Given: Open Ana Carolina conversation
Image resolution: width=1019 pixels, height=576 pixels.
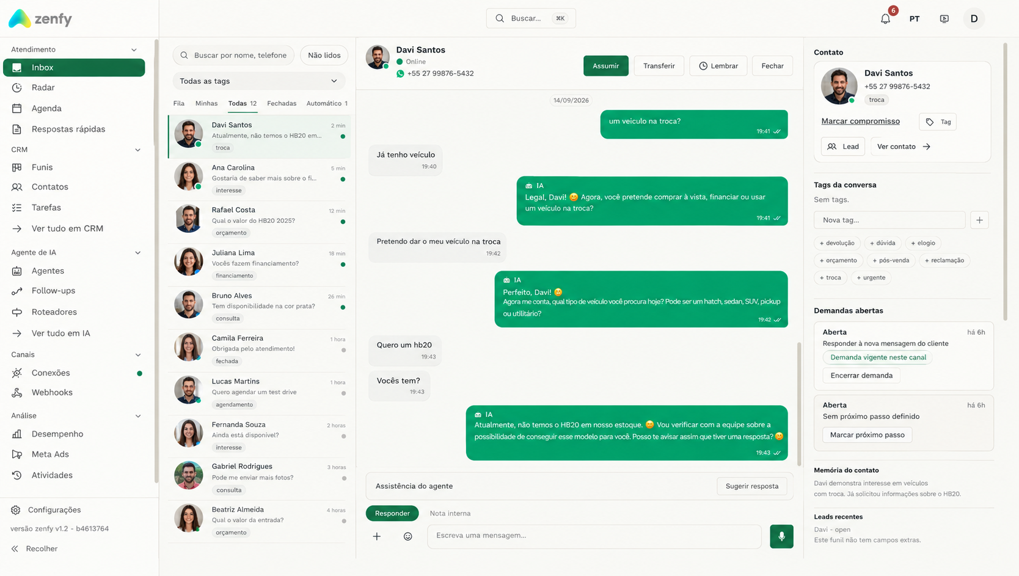Looking at the screenshot, I should point(260,179).
